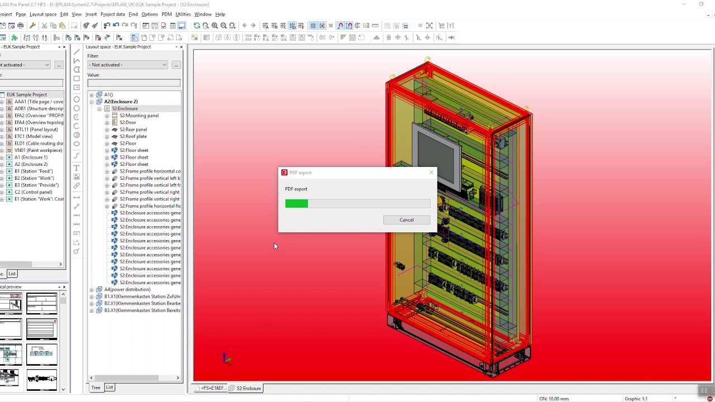Select the Line drawing tool

click(x=77, y=52)
